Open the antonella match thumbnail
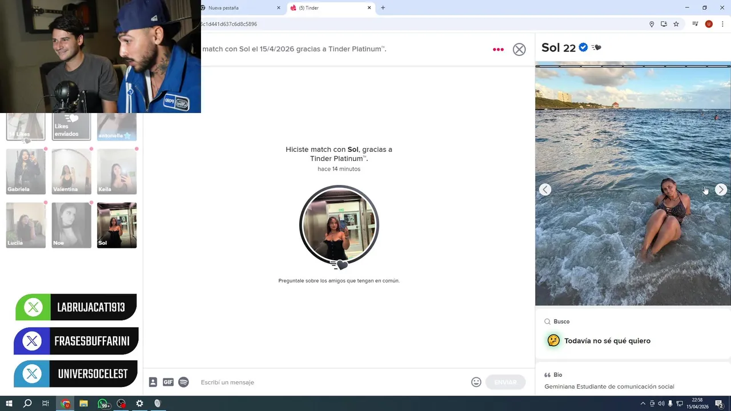This screenshot has width=731, height=411. [x=117, y=126]
